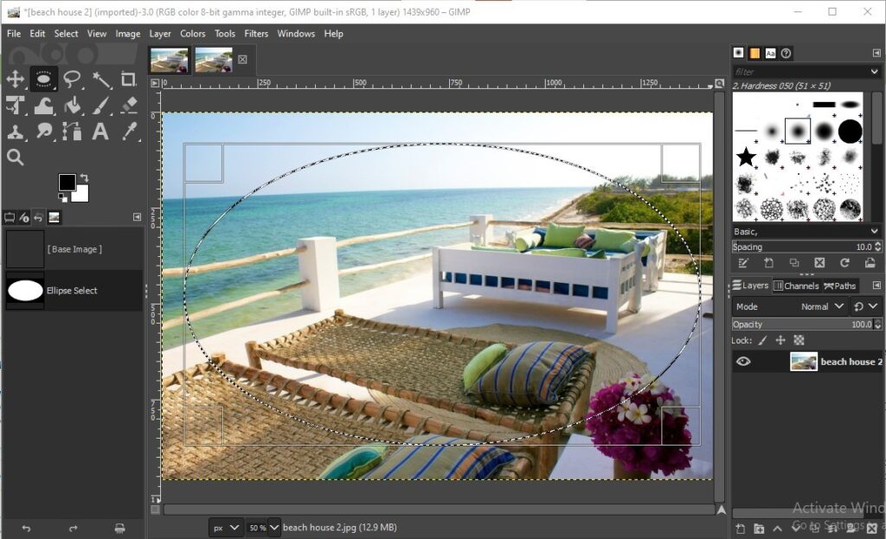Hide the beach house 2 layer
The width and height of the screenshot is (886, 539).
pos(743,362)
